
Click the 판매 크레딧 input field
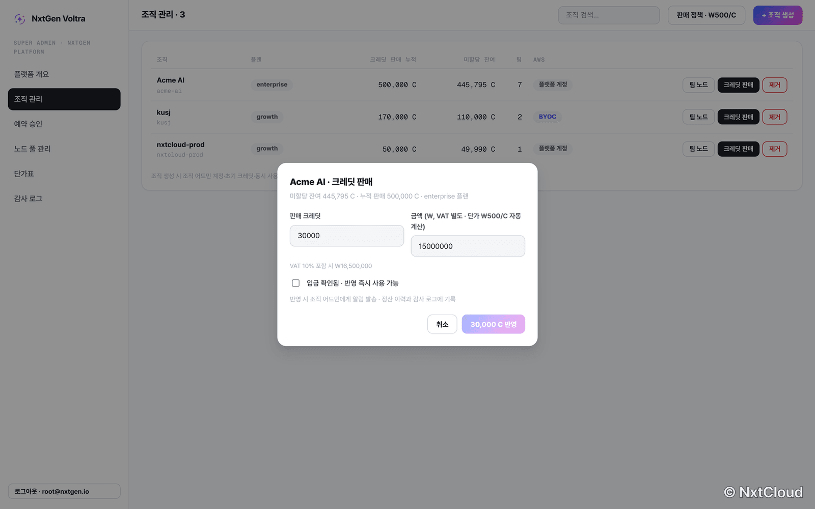pyautogui.click(x=347, y=236)
